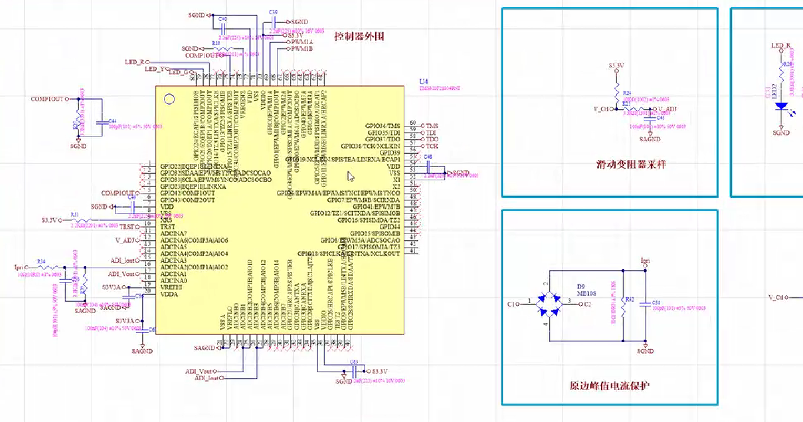Screen dimensions: 803x422
Task: Select capacitor C38 beside R42
Action: click(645, 304)
